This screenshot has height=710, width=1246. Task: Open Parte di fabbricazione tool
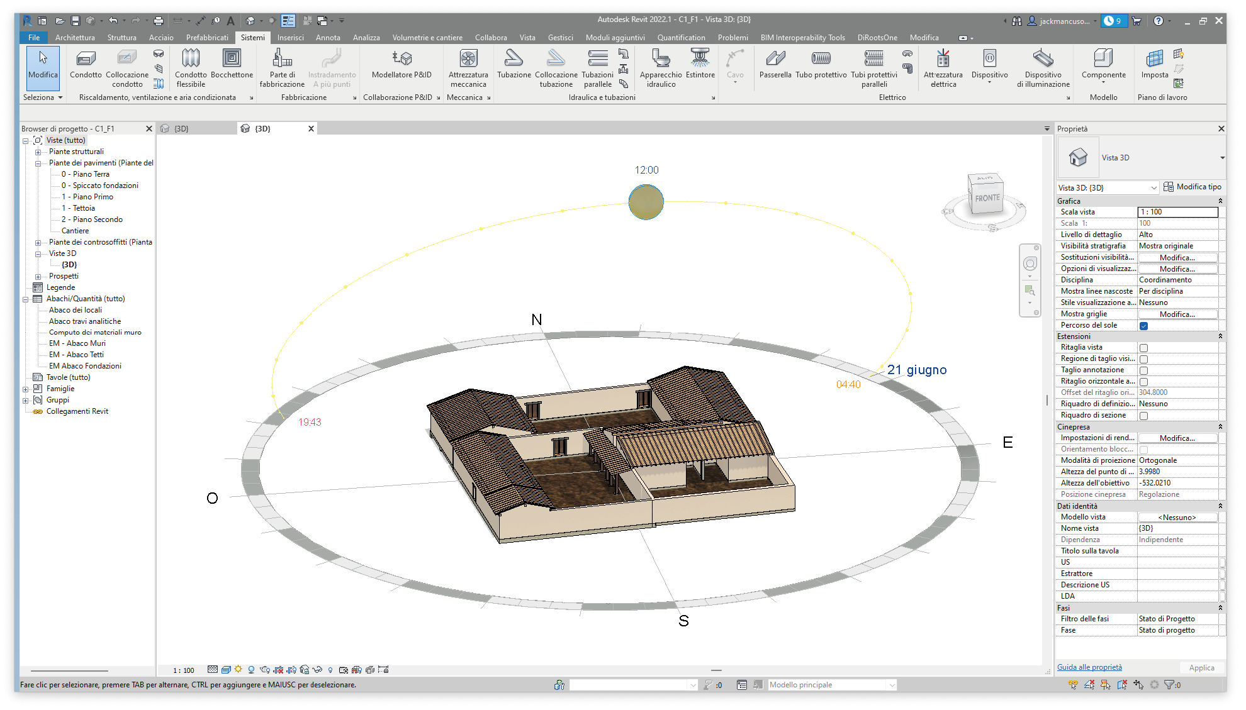(282, 69)
